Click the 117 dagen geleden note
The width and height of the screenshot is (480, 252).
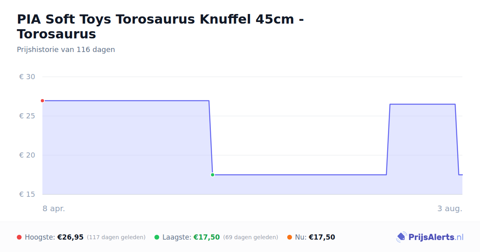116,237
